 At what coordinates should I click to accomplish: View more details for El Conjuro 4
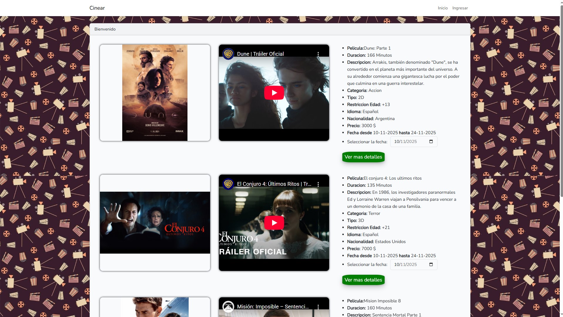[363, 280]
